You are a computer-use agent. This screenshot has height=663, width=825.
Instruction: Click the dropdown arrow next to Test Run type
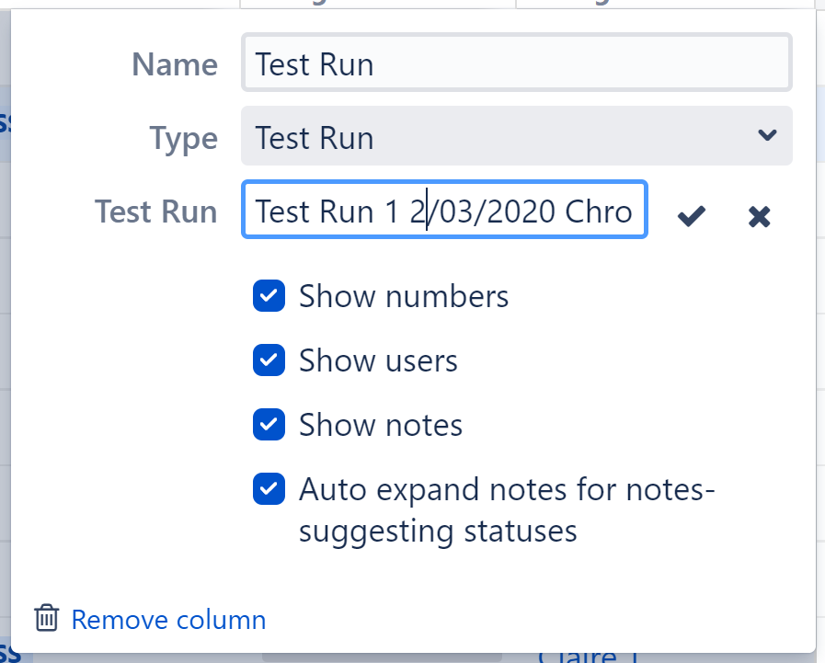point(768,135)
